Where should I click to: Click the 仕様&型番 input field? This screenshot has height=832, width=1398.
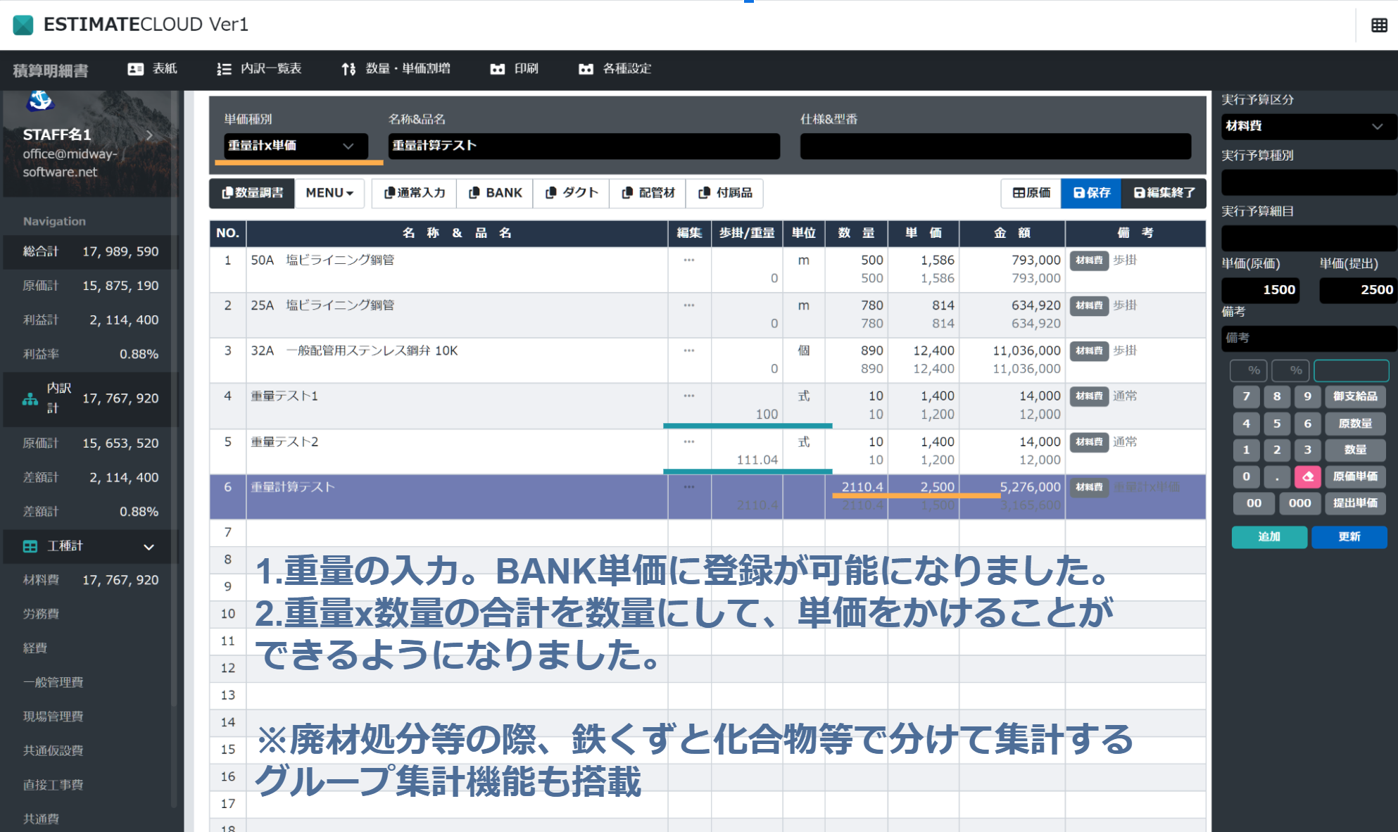pos(995,146)
